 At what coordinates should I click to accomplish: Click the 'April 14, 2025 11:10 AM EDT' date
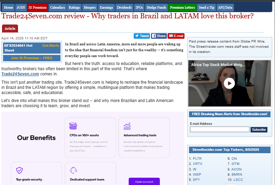(25, 38)
